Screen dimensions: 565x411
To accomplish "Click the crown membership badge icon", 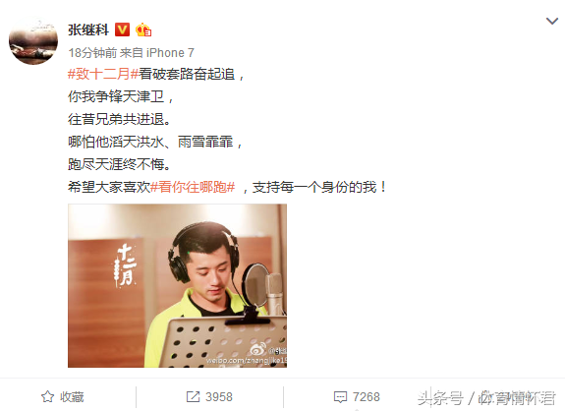I will (x=143, y=29).
